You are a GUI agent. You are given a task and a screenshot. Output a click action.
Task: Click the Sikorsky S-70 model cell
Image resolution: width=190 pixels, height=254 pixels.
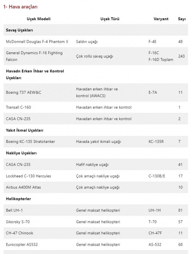tap(18, 222)
